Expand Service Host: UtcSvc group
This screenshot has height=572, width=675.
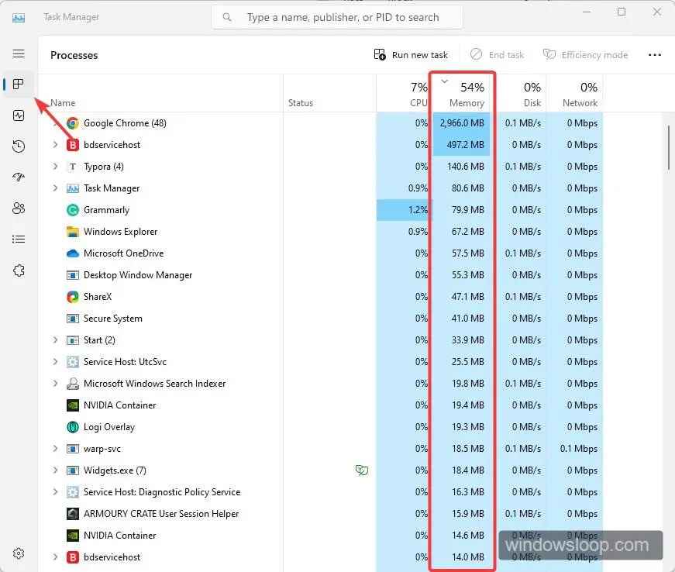[55, 361]
